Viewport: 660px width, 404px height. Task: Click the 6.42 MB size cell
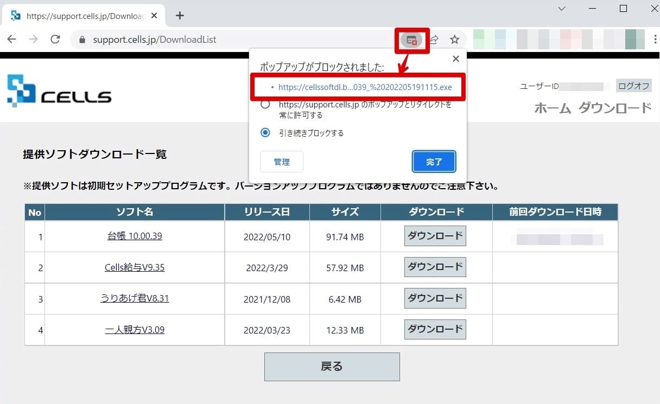point(345,299)
